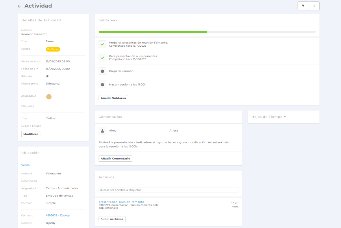The height and width of the screenshot is (228, 341).
Task: Uncheck 'Preparar presentación reunión Fomento' subtask
Action: point(102,44)
